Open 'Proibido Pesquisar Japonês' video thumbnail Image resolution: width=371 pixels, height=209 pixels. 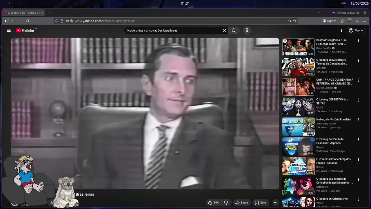click(299, 146)
